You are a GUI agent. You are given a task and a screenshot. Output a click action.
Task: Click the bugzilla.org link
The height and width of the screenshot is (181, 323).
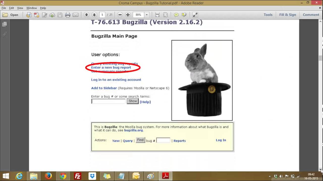(133, 130)
